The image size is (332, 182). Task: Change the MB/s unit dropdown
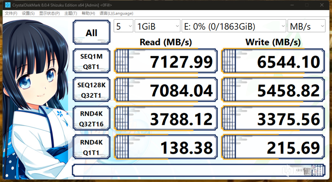coord(306,26)
